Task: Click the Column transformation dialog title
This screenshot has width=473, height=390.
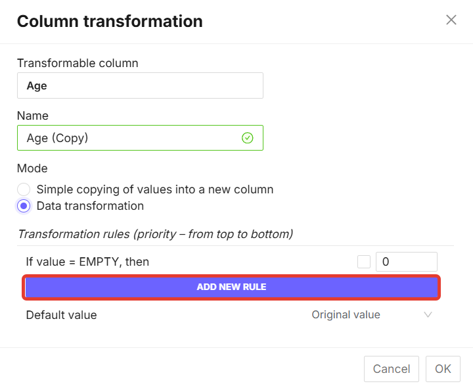Action: point(110,21)
